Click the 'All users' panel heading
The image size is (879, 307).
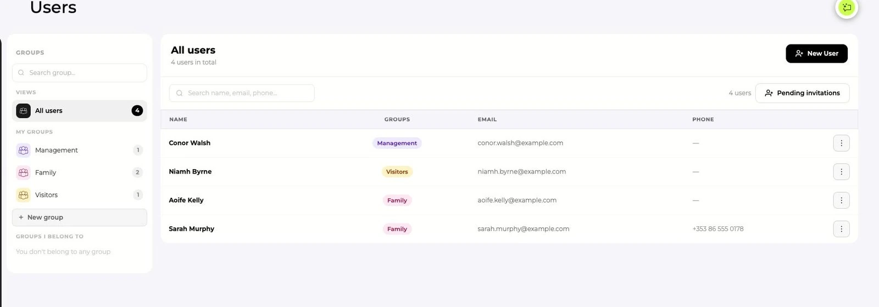click(x=193, y=51)
